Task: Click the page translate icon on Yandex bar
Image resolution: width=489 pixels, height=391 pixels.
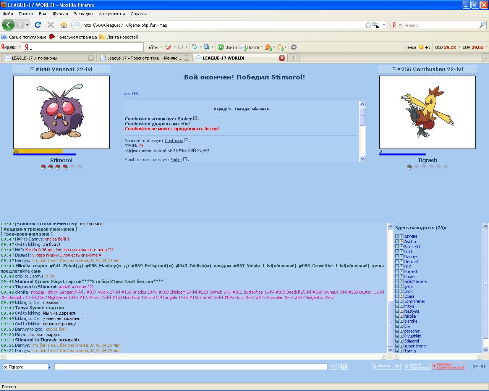Action: [206, 47]
